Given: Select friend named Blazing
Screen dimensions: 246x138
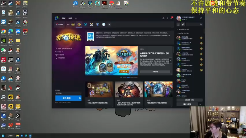Looking at the screenshot, I should tap(189, 59).
